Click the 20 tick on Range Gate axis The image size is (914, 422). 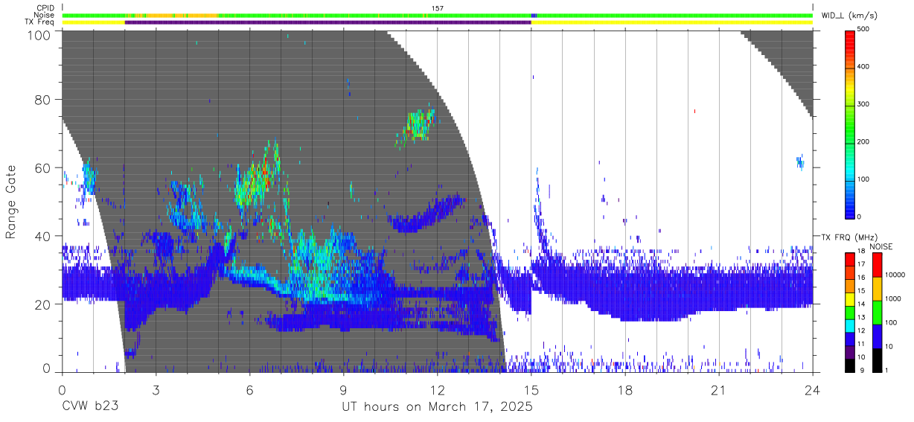44,304
